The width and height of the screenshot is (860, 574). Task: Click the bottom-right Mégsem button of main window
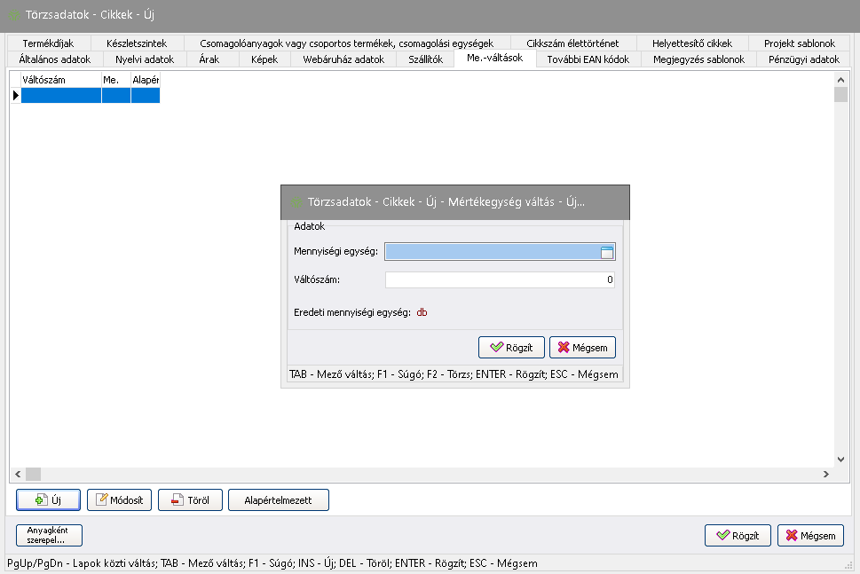pyautogui.click(x=809, y=536)
